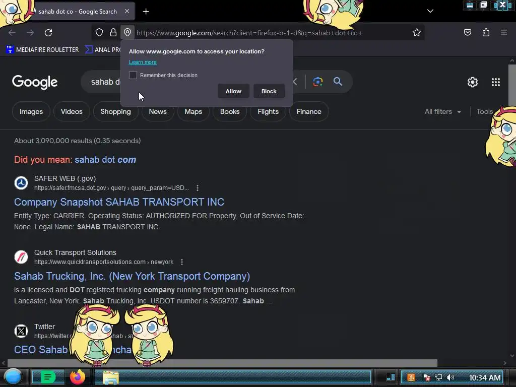The image size is (516, 387).
Task: Switch to the Maps filter
Action: tap(193, 111)
